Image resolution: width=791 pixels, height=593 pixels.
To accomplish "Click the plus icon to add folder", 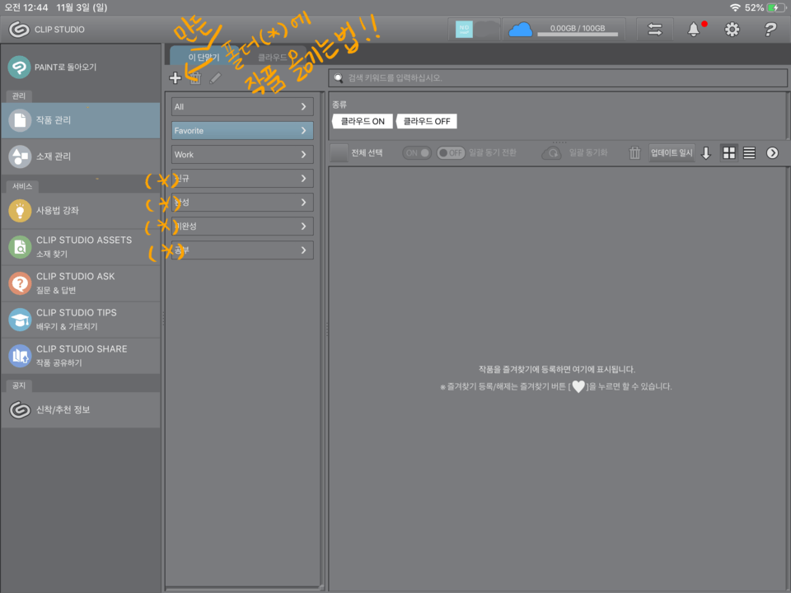I will (175, 78).
